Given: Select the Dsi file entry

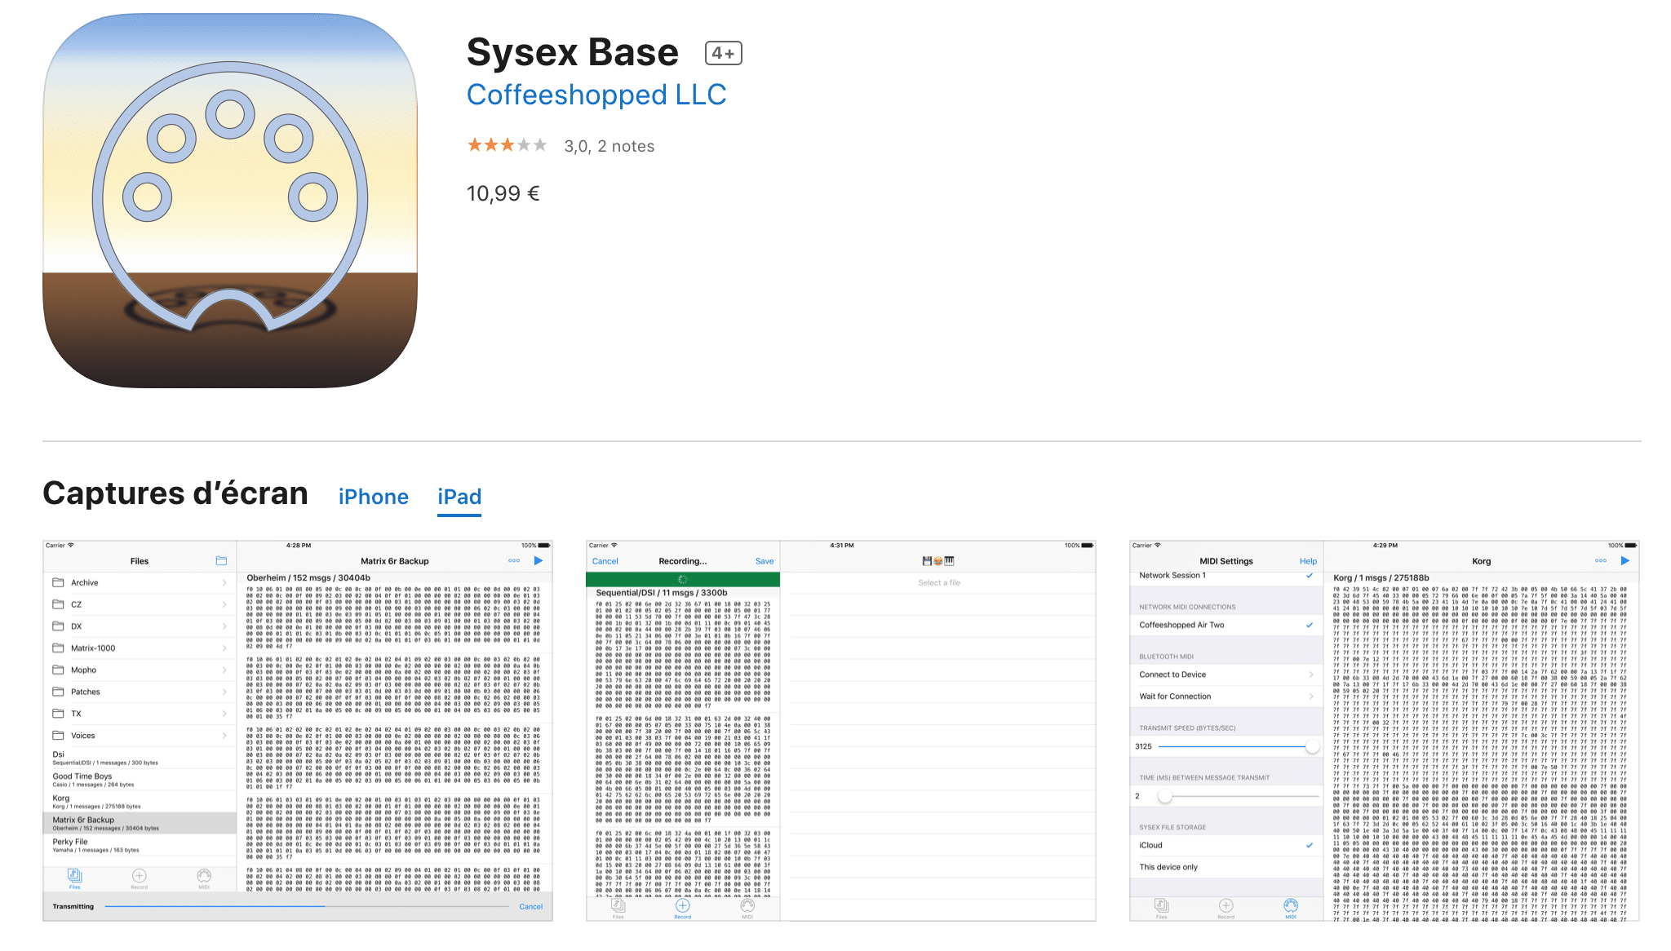Looking at the screenshot, I should (x=140, y=758).
